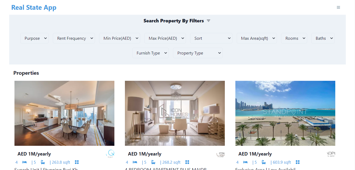
Task: Open the dining room property thumbnail
Action: (x=64, y=113)
